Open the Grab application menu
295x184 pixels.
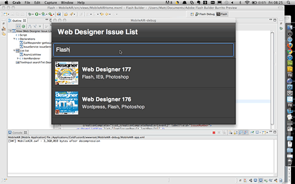pos(17,2)
